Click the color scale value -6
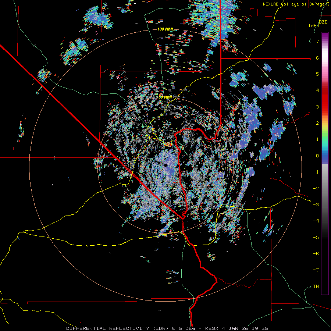 (316, 254)
